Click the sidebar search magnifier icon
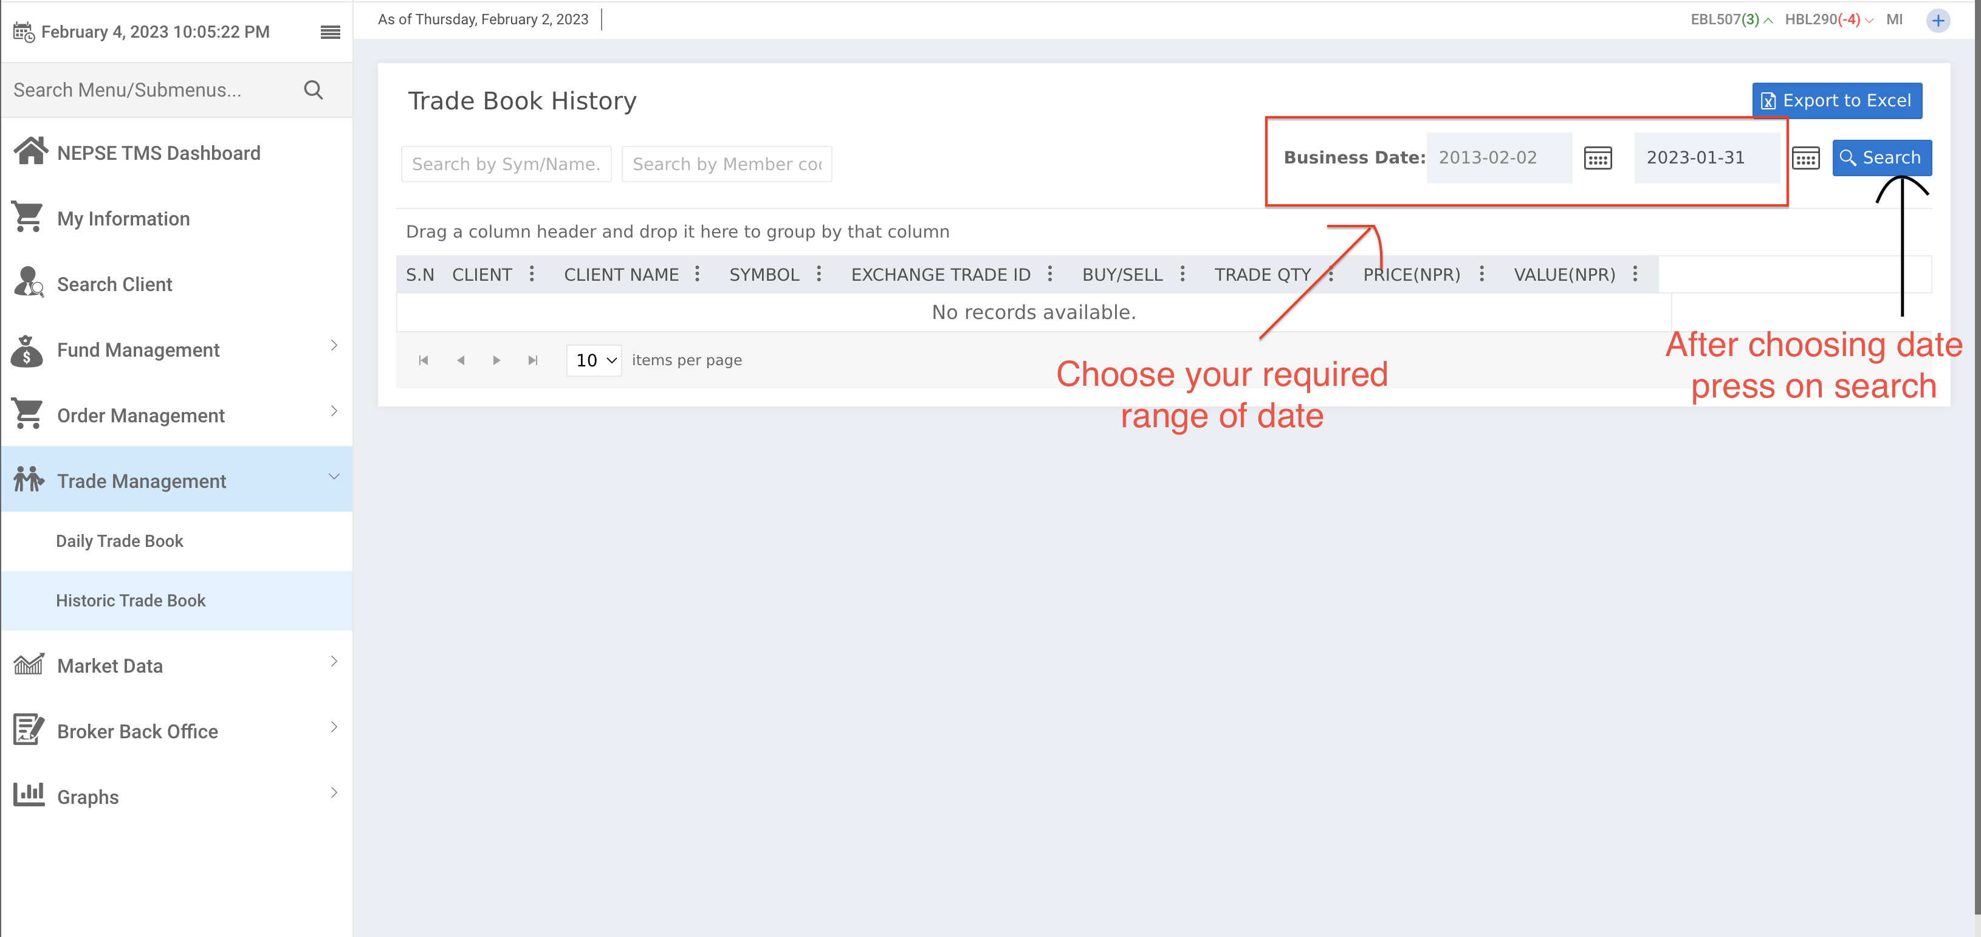The width and height of the screenshot is (1981, 937). point(313,90)
